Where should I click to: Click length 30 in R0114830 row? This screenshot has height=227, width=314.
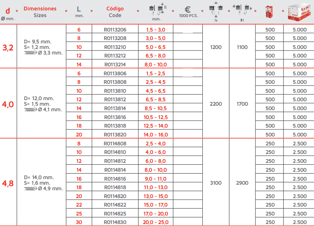[79, 222]
